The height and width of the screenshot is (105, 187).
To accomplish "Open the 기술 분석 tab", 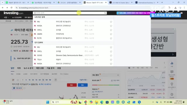I will pos(51,68).
